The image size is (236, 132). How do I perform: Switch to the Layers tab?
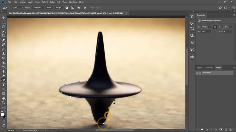click(199, 68)
